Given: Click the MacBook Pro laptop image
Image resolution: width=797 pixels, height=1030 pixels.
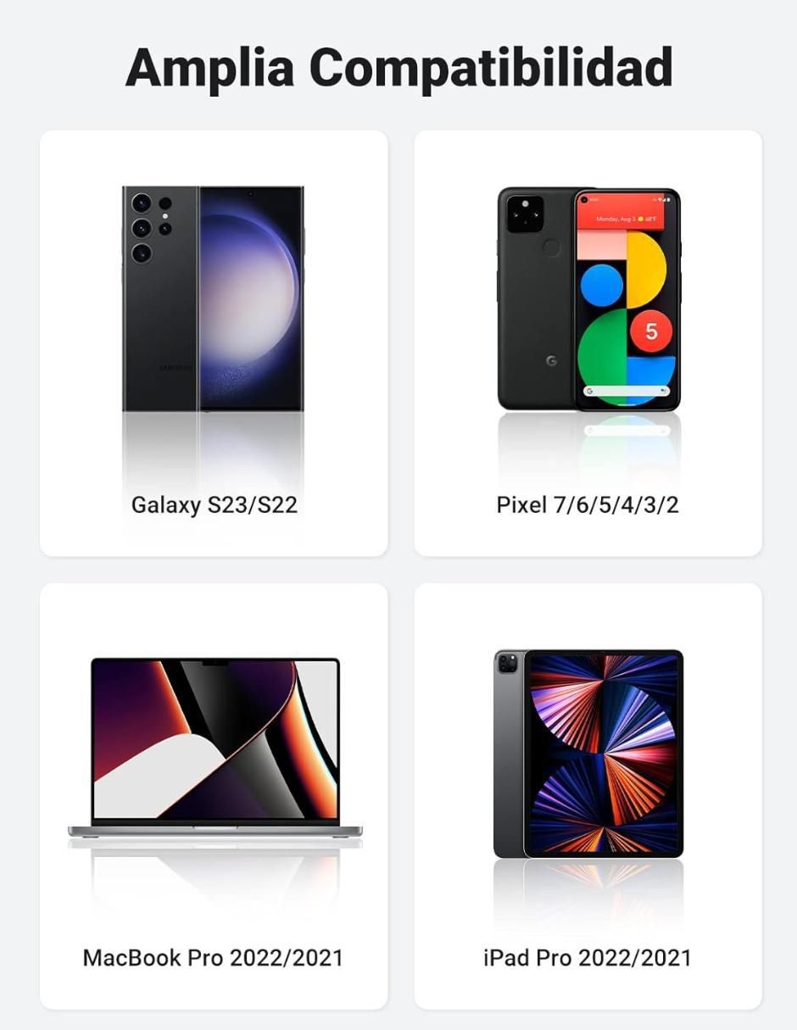Looking at the screenshot, I should pyautogui.click(x=215, y=748).
